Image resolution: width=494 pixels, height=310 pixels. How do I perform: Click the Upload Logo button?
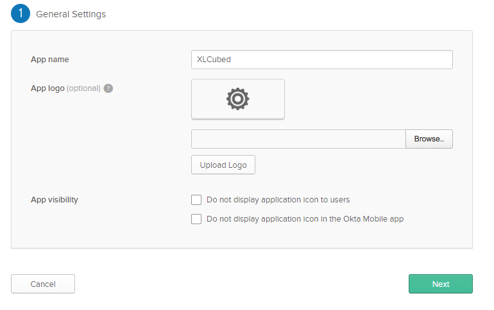pyautogui.click(x=223, y=165)
